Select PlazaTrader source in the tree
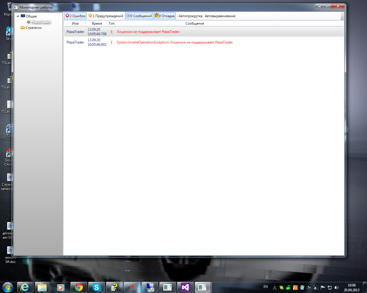This screenshot has width=367, height=293. pyautogui.click(x=41, y=22)
